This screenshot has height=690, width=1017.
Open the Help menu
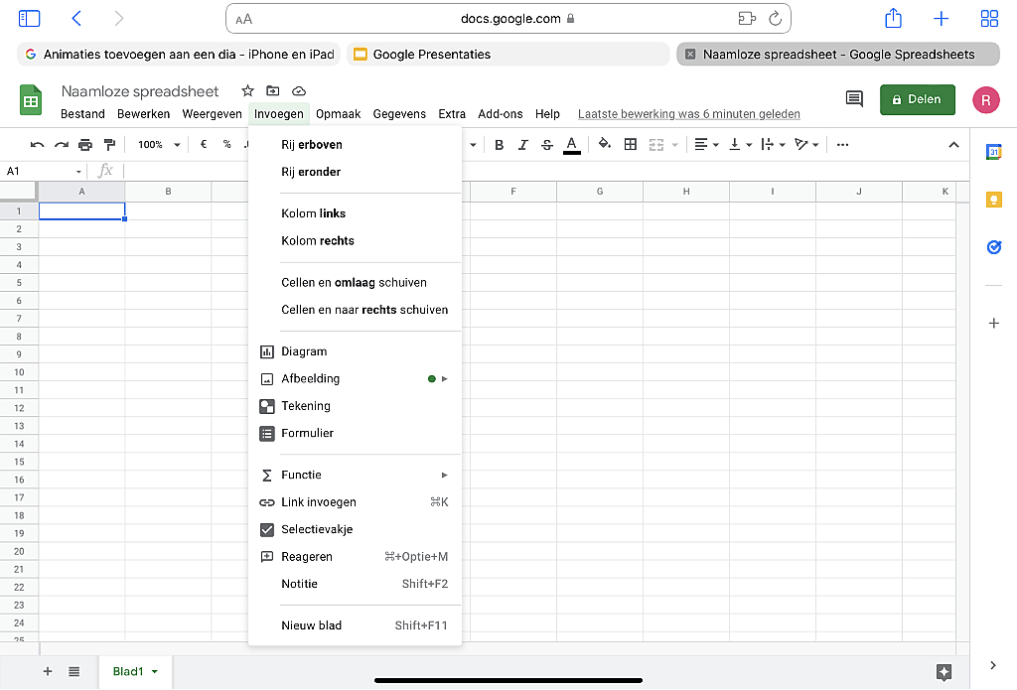tap(547, 114)
